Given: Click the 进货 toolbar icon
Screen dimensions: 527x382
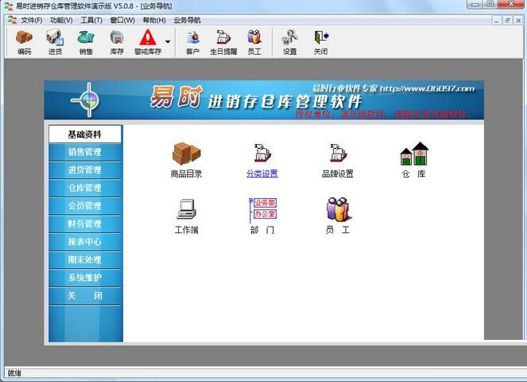Looking at the screenshot, I should [55, 42].
